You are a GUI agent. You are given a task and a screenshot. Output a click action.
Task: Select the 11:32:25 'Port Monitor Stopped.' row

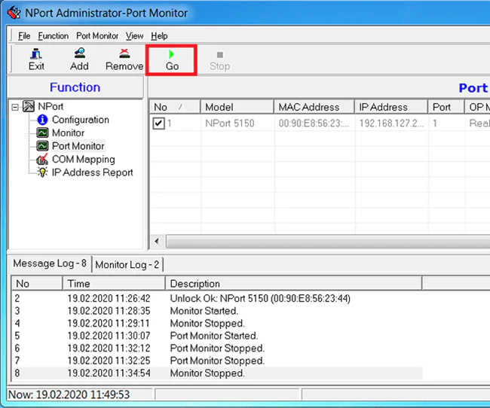[216, 361]
